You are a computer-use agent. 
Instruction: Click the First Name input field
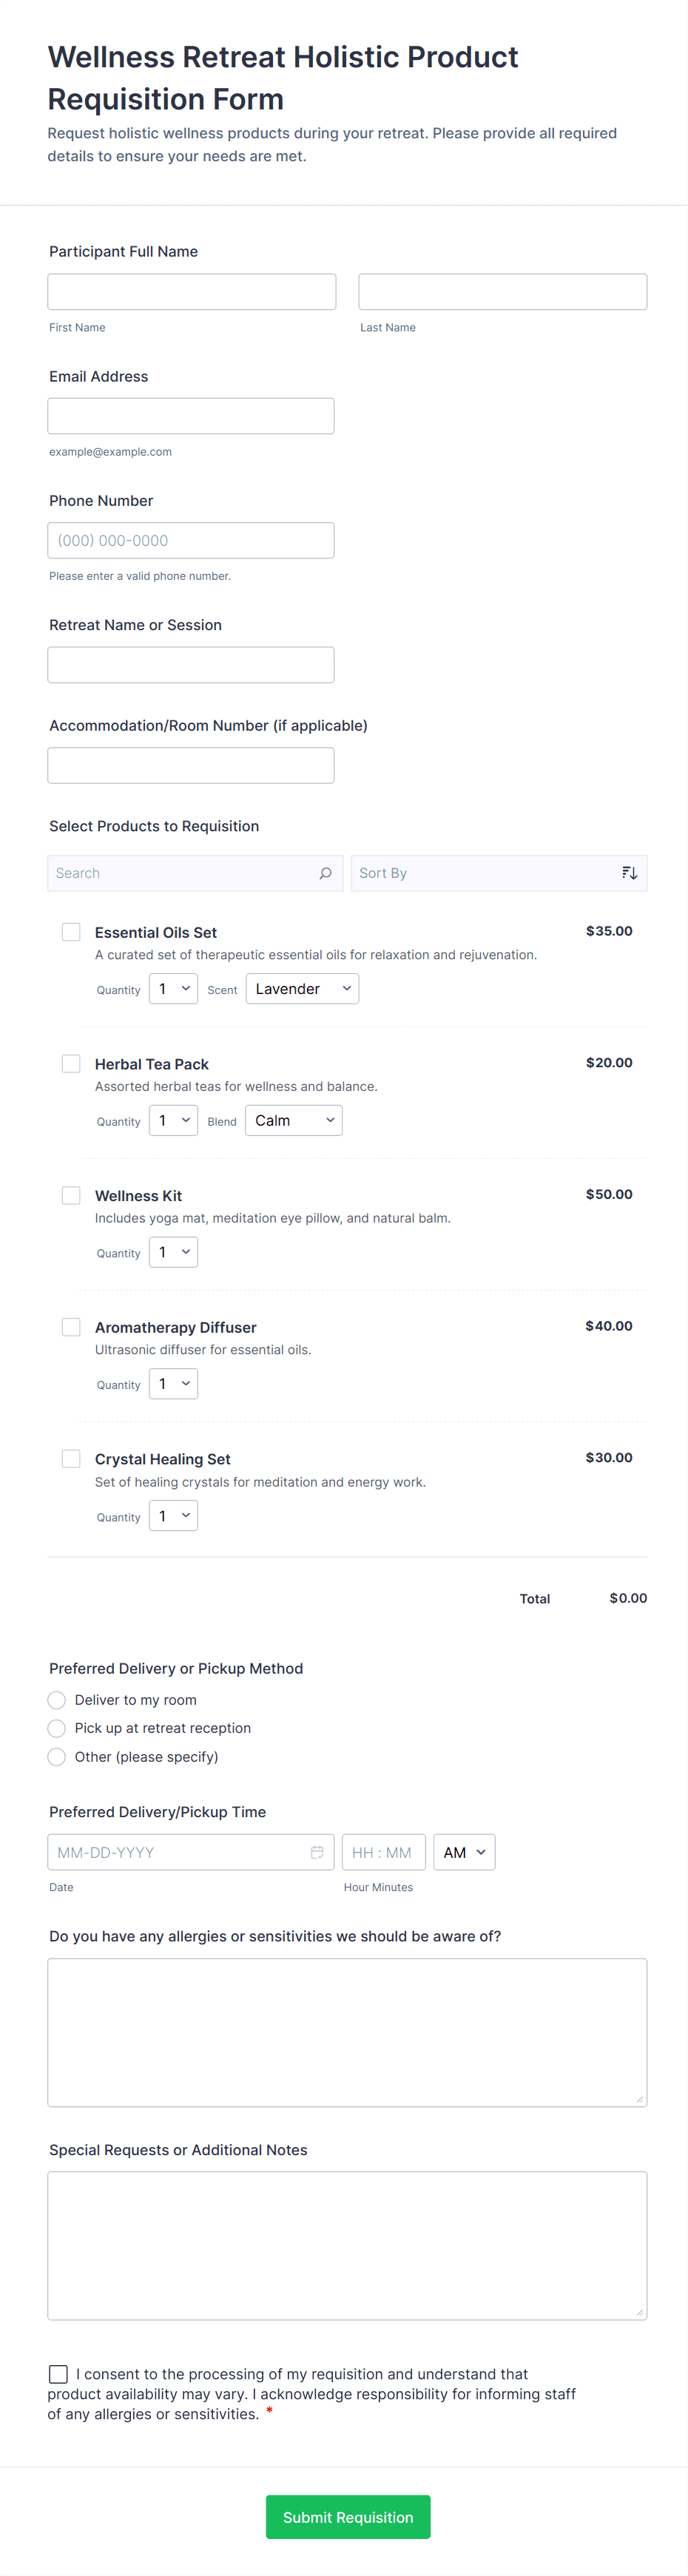192,292
